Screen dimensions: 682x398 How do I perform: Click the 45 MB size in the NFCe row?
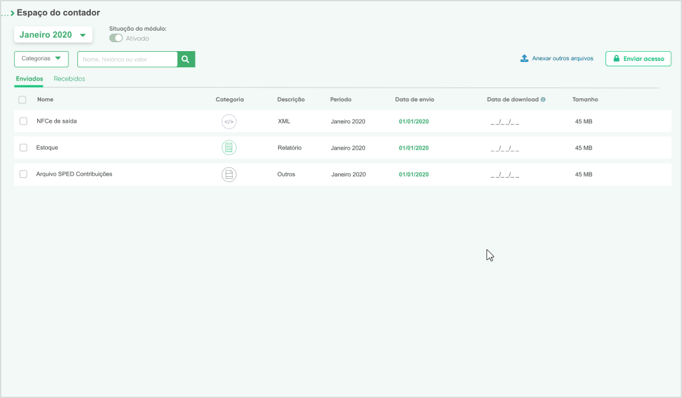tap(584, 121)
